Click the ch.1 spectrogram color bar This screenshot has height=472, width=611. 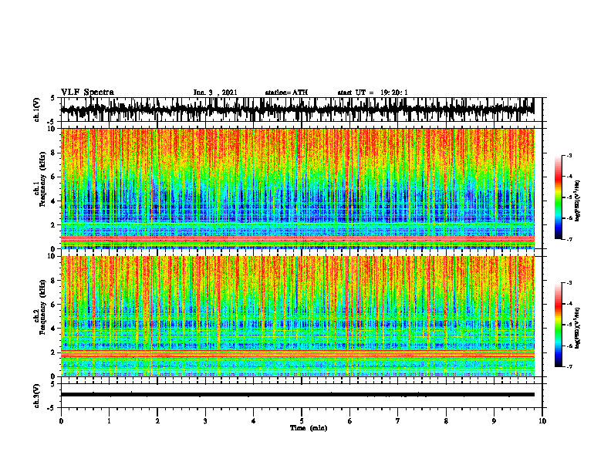click(559, 197)
